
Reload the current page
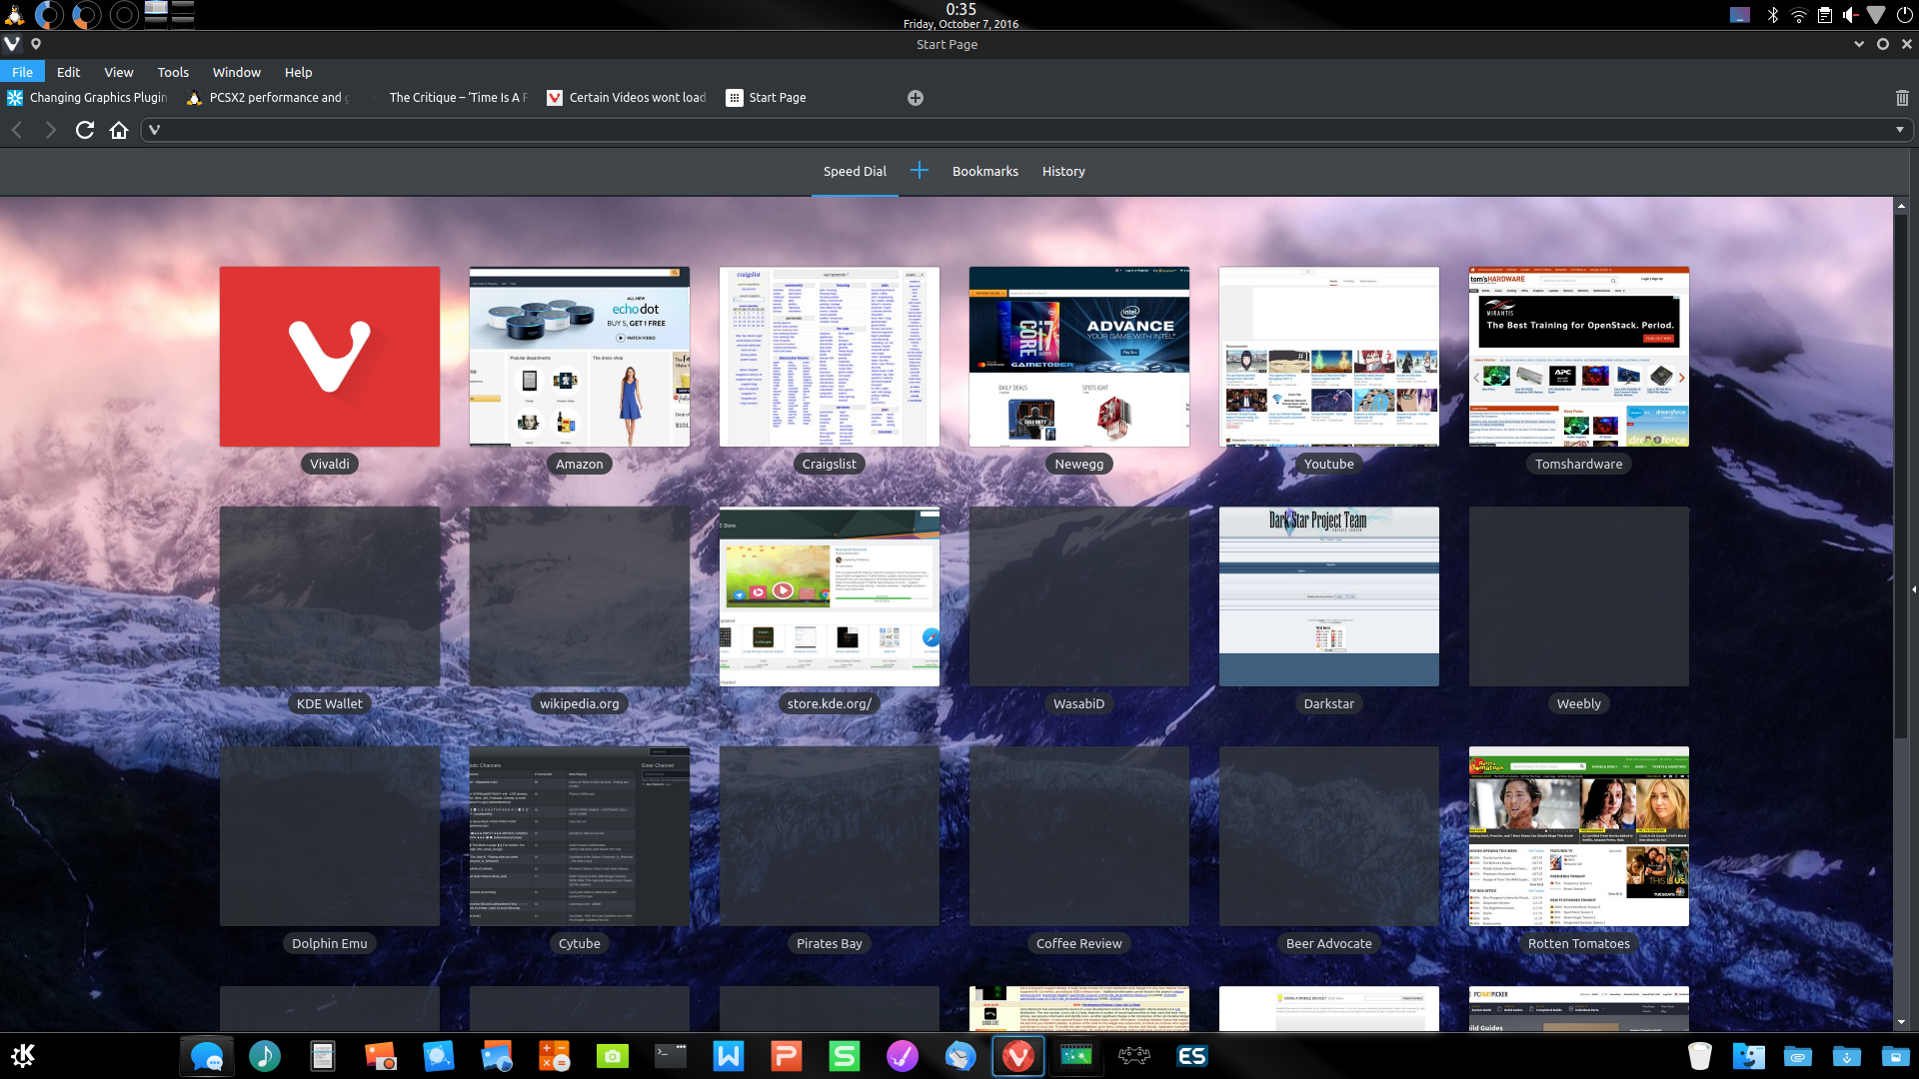pyautogui.click(x=85, y=130)
